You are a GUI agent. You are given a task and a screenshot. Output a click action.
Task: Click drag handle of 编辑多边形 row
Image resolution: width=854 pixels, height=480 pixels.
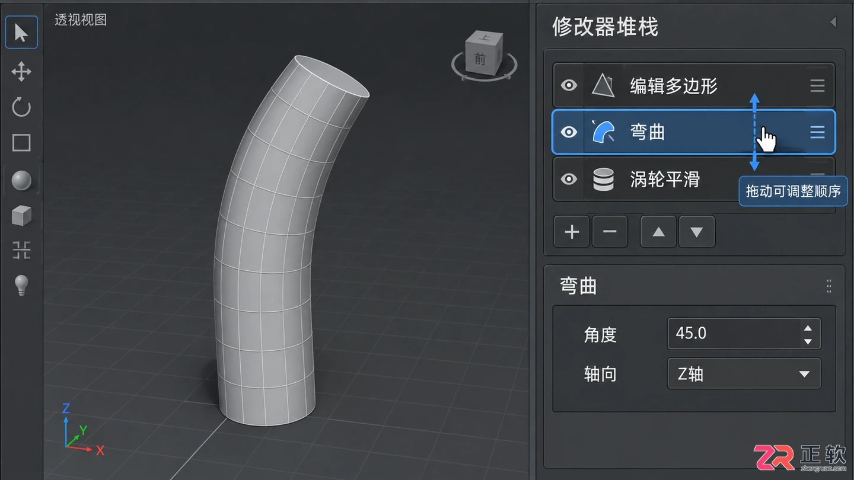point(817,86)
